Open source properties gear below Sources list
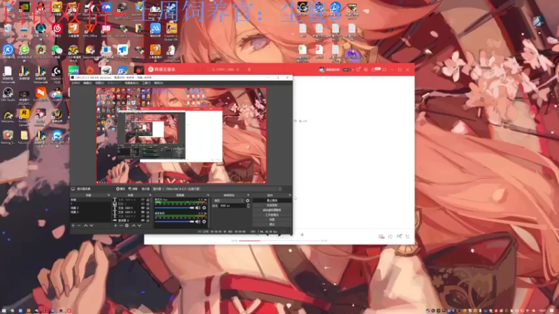 click(127, 225)
